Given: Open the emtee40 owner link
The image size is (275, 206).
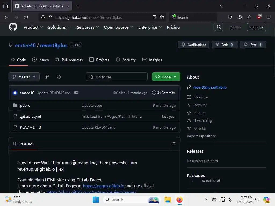Looking at the screenshot, I should tap(25, 45).
